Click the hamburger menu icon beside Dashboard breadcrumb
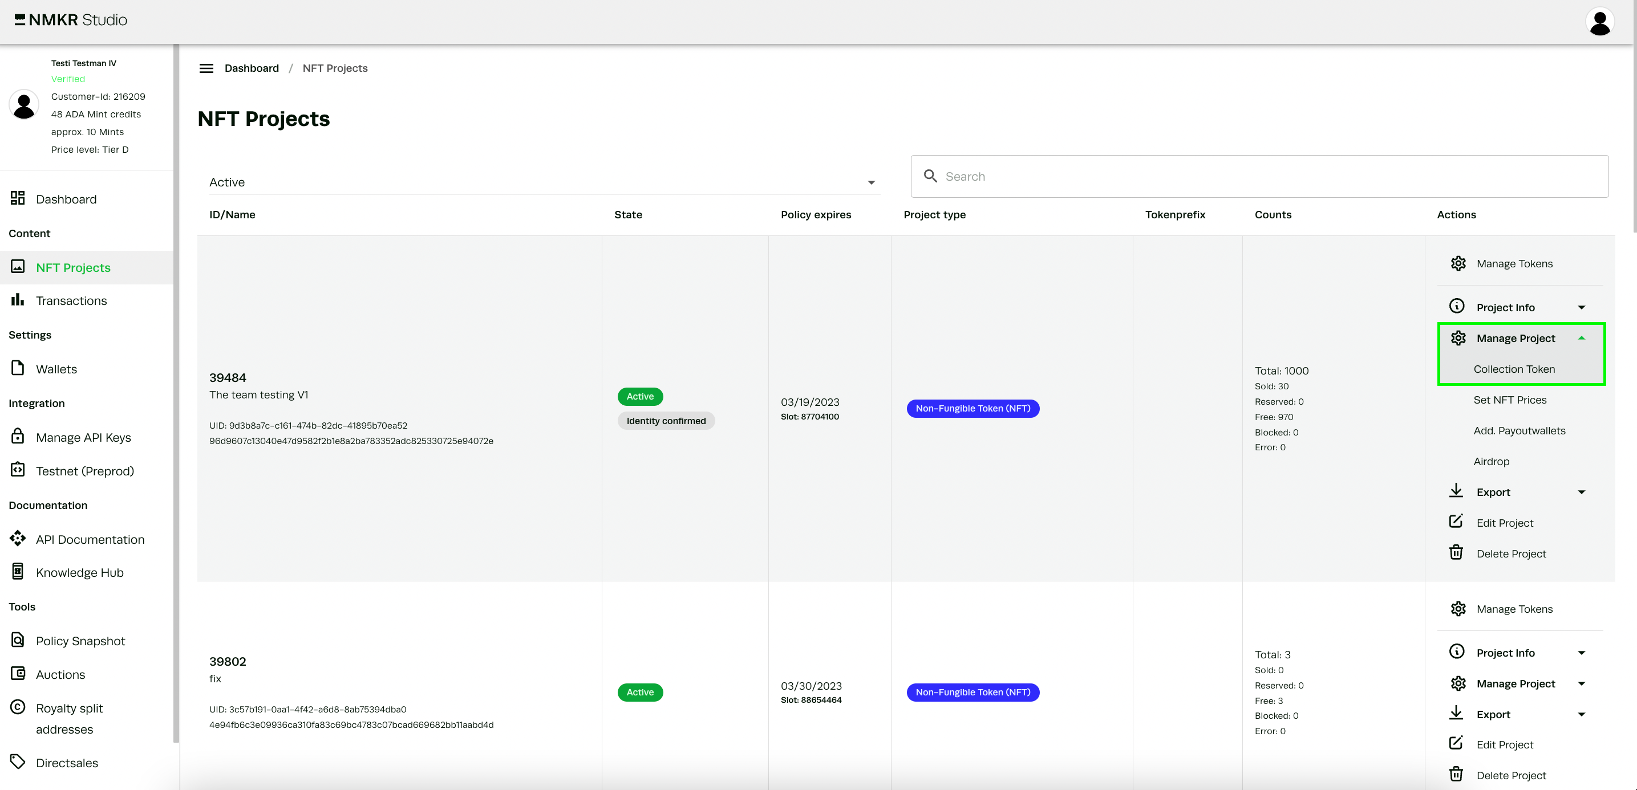Screen dimensions: 1637x790 pos(206,68)
